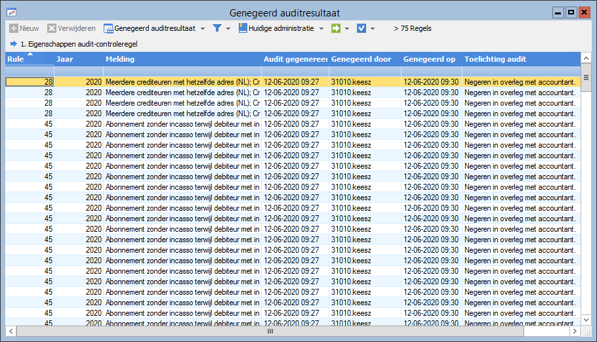Click the funnel filter icon

(216, 28)
